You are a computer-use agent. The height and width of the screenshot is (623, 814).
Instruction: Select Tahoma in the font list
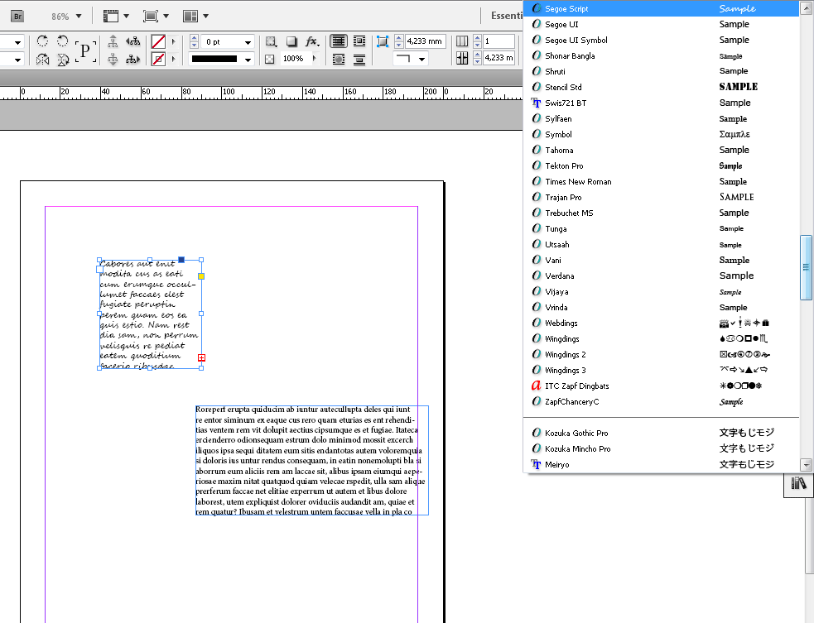click(x=661, y=150)
